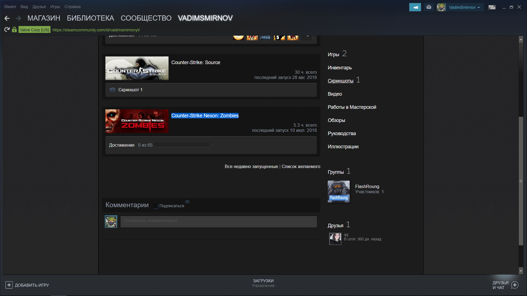Click the question mark help next to Подписаться

(x=187, y=202)
